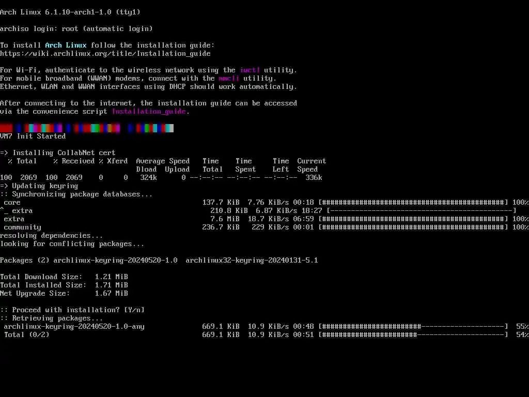Click the cyan 'Arch Linux' text

coord(66,45)
